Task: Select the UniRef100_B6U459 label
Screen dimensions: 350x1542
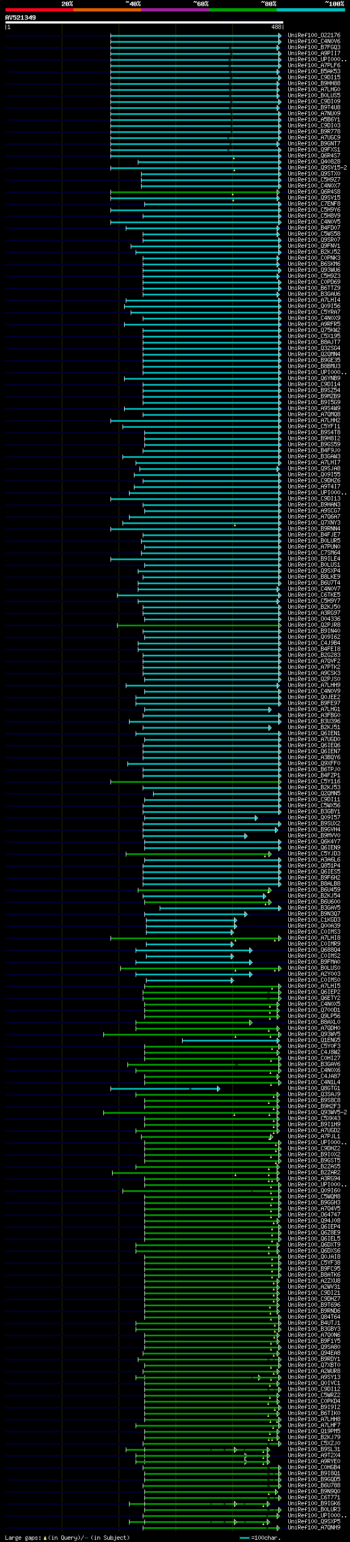Action: tap(314, 889)
